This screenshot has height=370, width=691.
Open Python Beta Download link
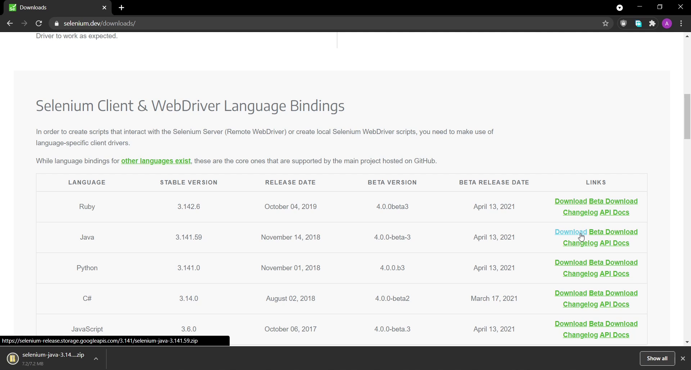click(x=613, y=263)
